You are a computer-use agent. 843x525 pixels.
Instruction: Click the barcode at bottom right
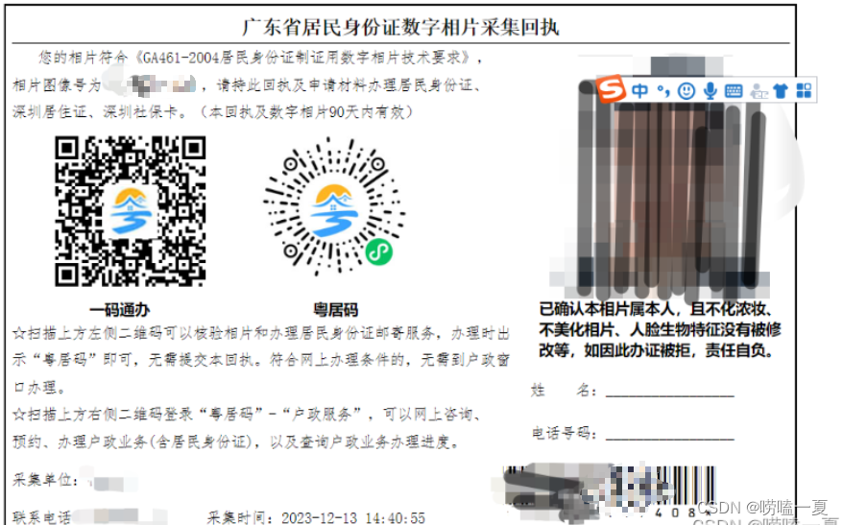pyautogui.click(x=611, y=492)
